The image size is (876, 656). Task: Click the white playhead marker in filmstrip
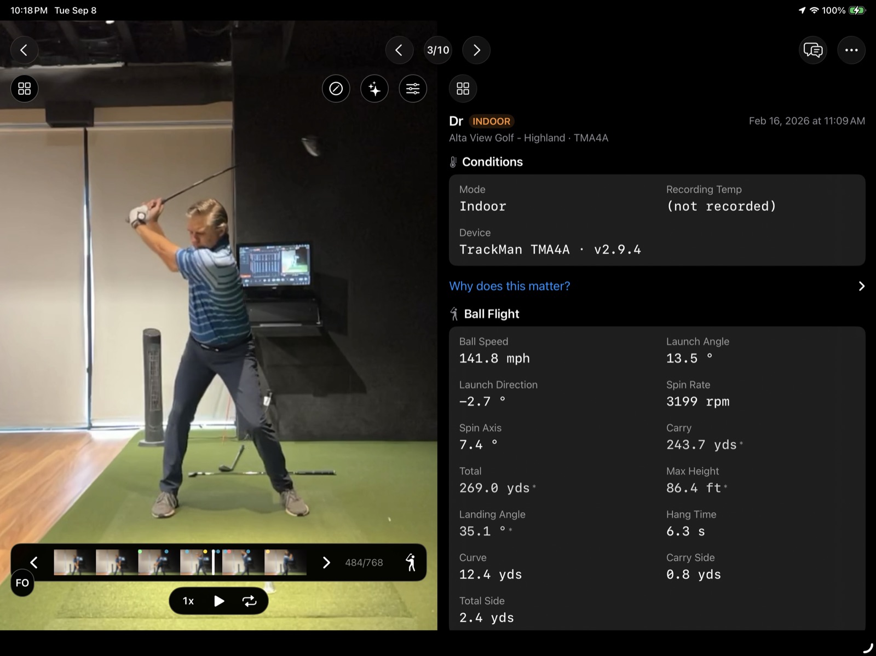(213, 562)
